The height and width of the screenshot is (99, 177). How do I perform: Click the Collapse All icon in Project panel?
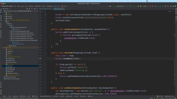coord(32,9)
